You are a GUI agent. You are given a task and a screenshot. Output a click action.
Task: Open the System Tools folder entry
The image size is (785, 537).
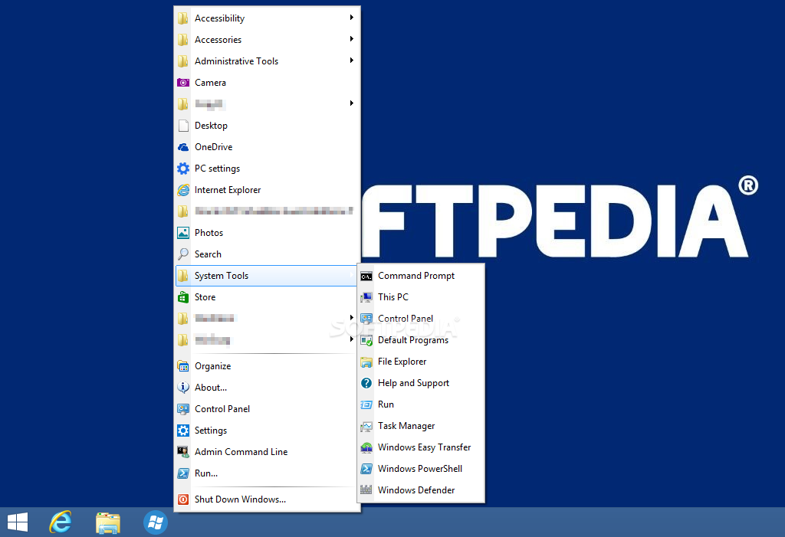click(266, 276)
